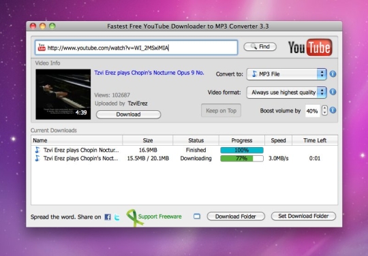Viewport: 368px width, 256px height.
Task: Zoom window with green button
Action: tap(52, 26)
